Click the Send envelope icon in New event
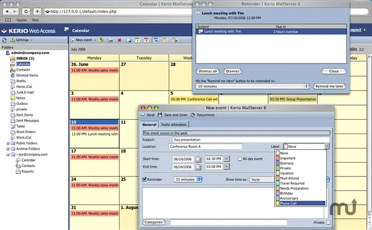Viewport: 372px width, 230px height. click(143, 115)
